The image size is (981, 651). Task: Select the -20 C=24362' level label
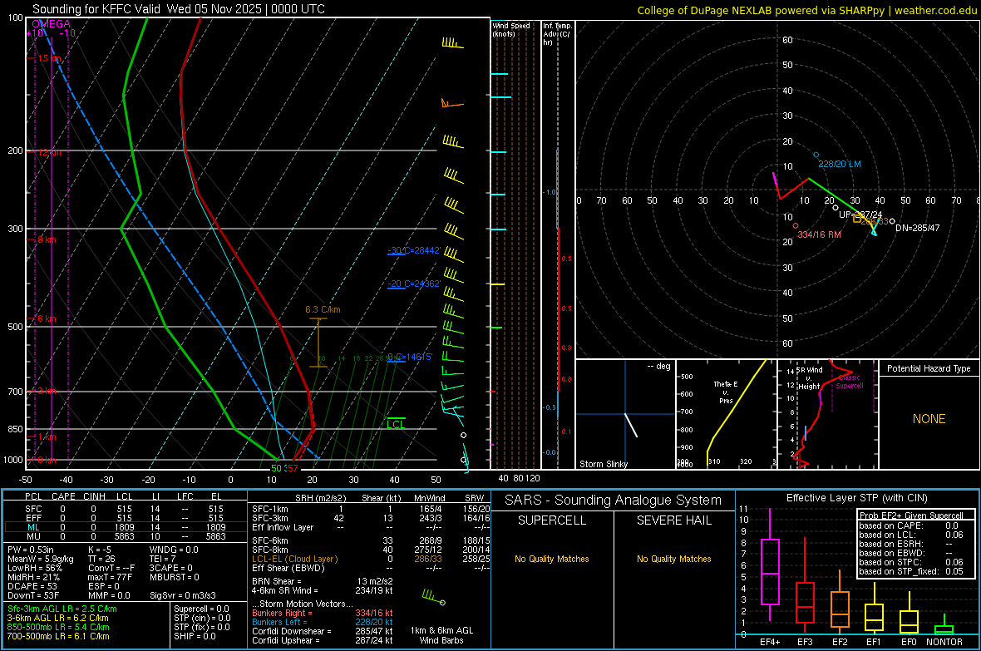pos(414,284)
